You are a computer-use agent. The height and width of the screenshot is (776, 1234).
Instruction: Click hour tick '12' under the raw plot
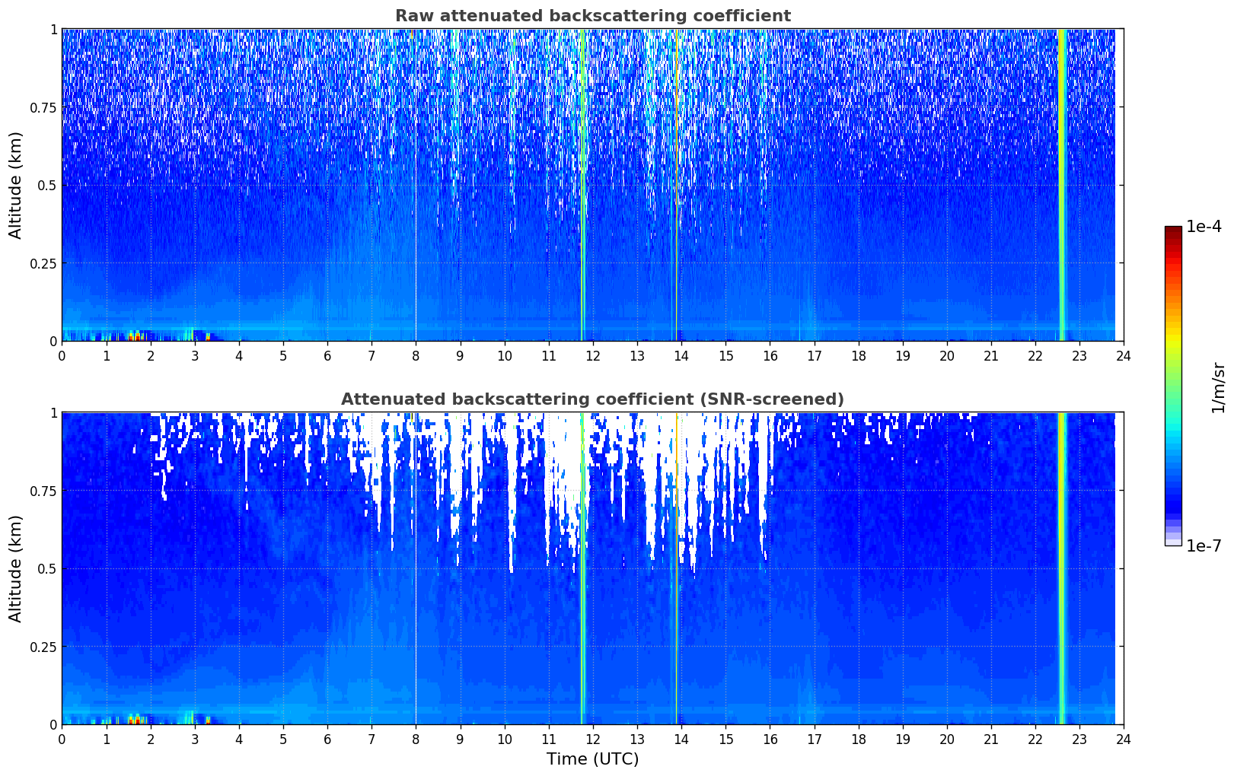pos(592,355)
